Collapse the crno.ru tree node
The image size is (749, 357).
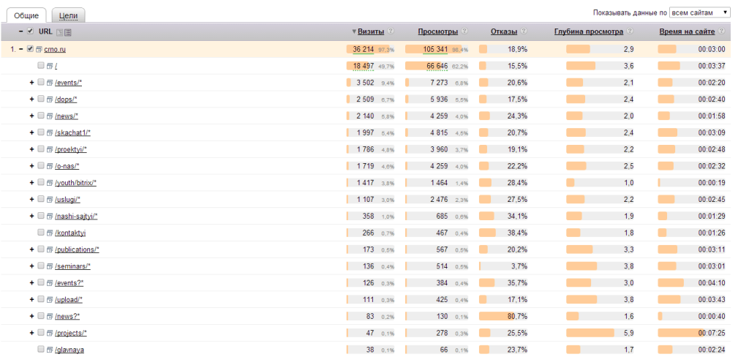pyautogui.click(x=20, y=49)
